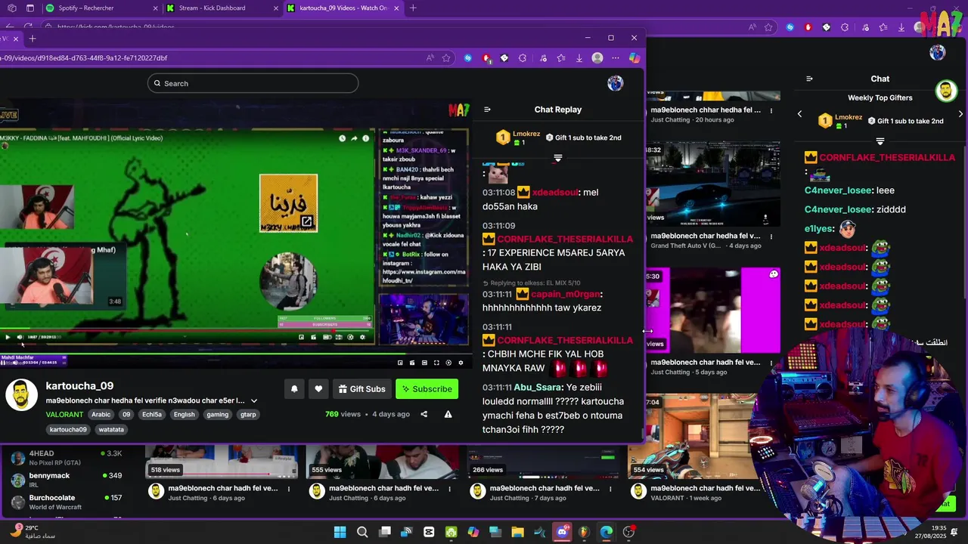Open the 555 views video thumbnail
The height and width of the screenshot is (544, 968).
381,462
